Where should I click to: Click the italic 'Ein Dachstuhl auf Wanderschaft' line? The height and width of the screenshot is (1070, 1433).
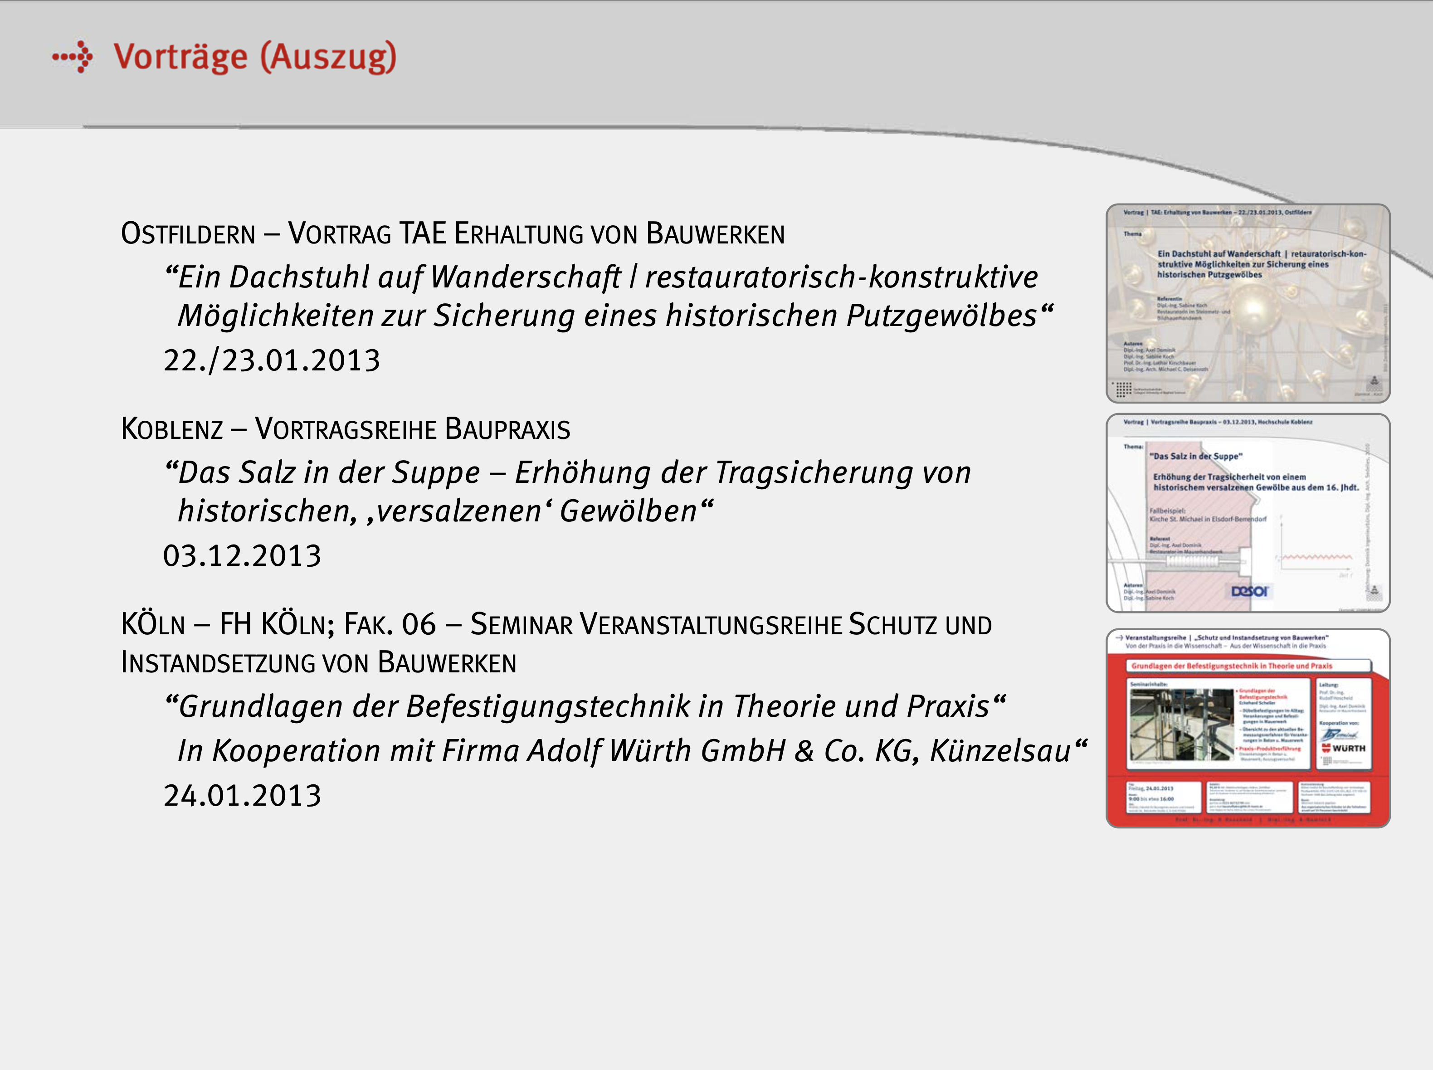coord(601,277)
